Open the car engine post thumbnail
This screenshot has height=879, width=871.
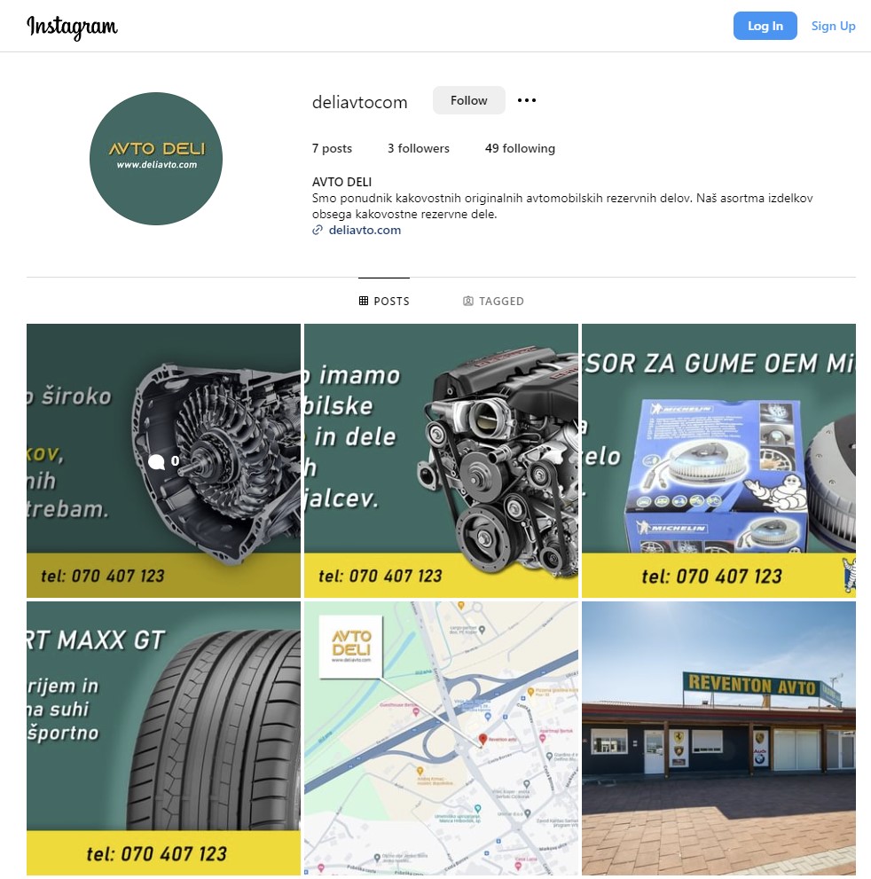(441, 461)
